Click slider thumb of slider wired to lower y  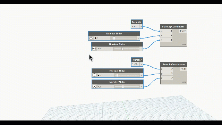117,75
